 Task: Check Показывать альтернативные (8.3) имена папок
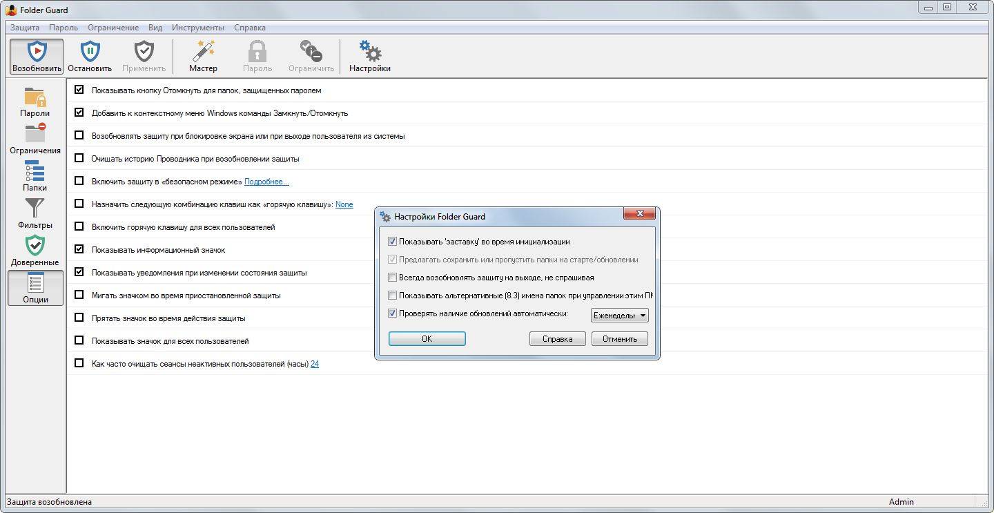[393, 296]
